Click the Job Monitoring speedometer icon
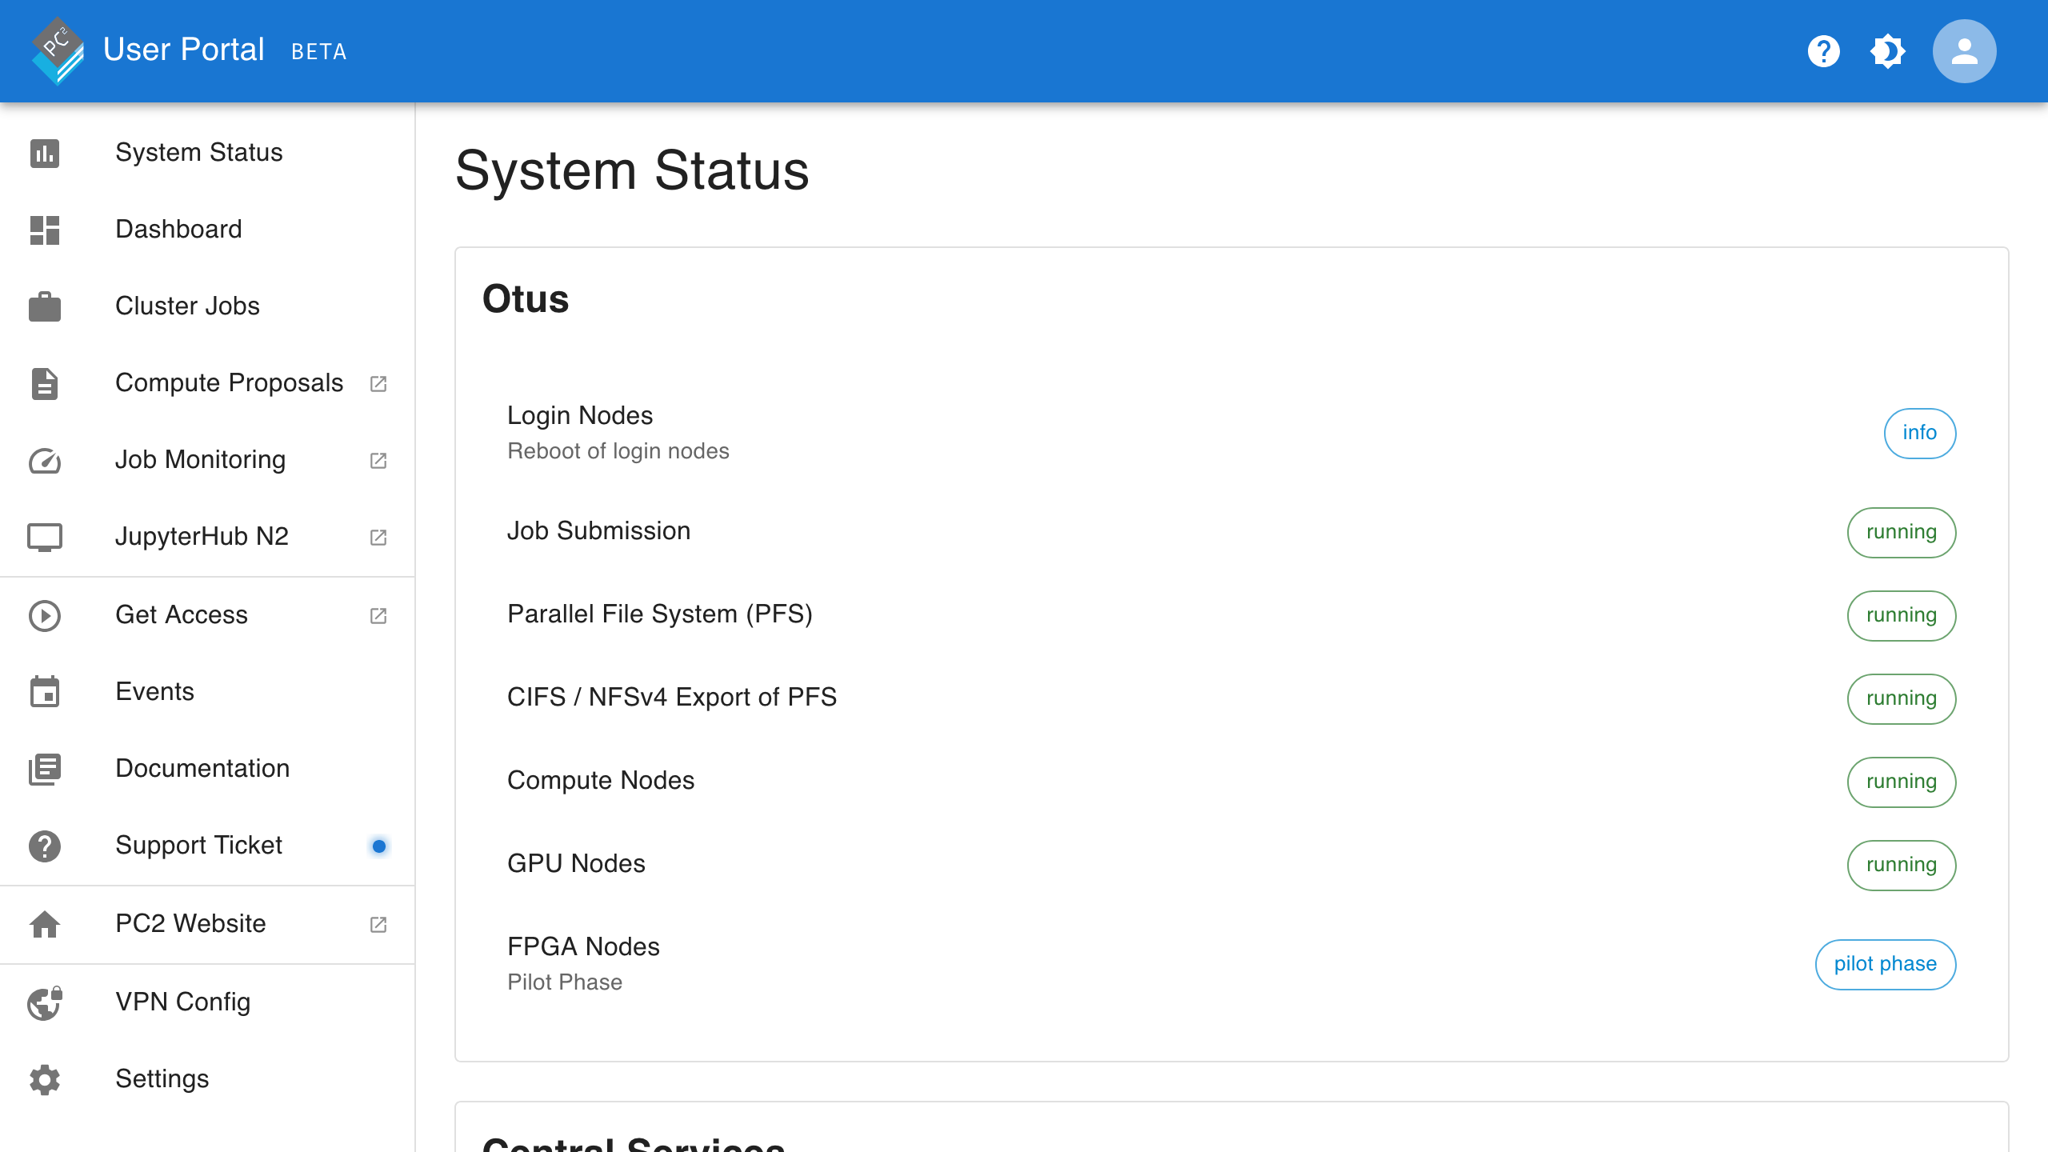The width and height of the screenshot is (2048, 1152). point(45,460)
